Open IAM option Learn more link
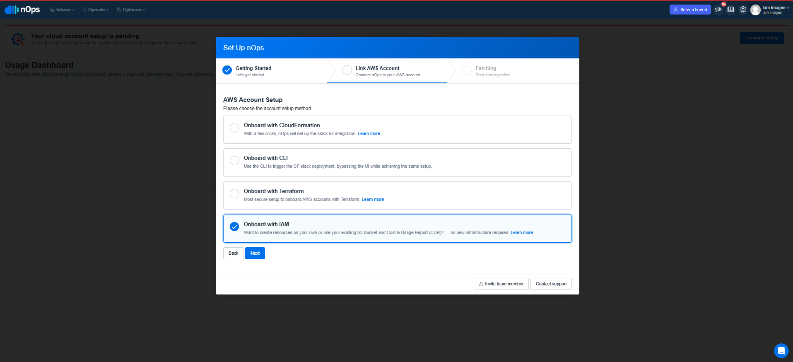This screenshot has width=793, height=362. click(x=522, y=232)
